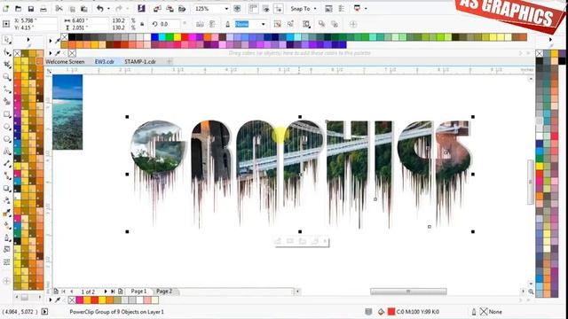Screen dimensions: 568x319
Task: Expand the document palette arrow at bottom
Action: pyautogui.click(x=51, y=300)
